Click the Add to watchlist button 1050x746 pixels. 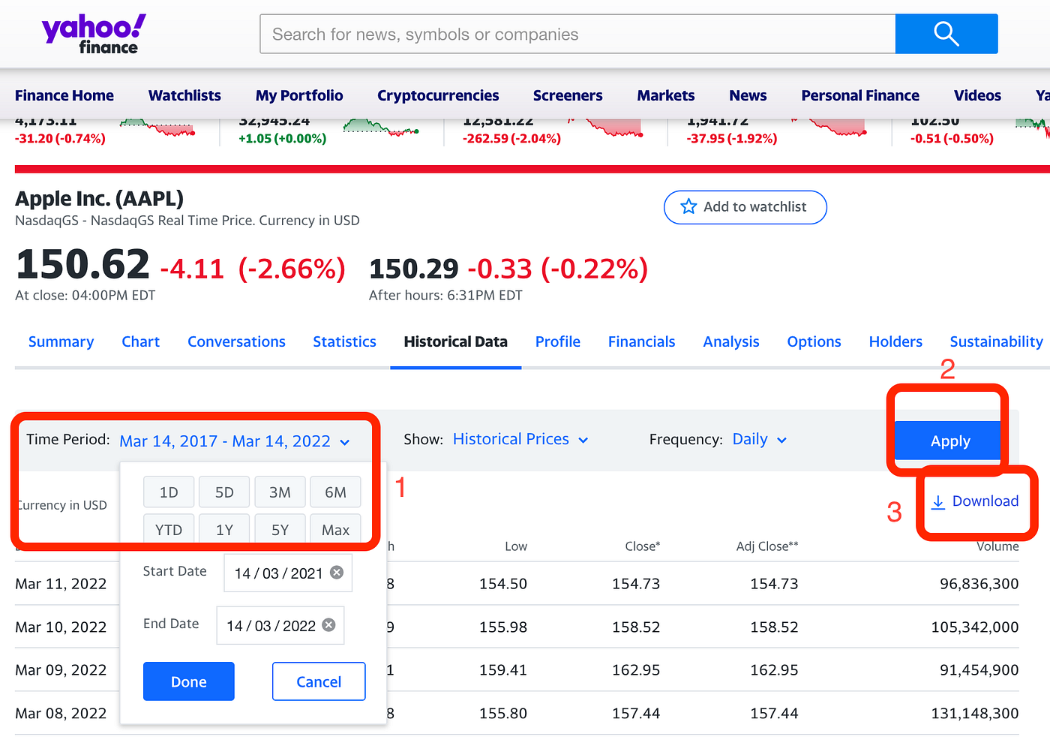click(745, 207)
